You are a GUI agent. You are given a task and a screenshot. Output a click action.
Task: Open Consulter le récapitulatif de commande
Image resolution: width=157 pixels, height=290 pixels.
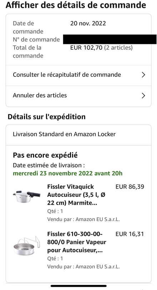(x=78, y=75)
